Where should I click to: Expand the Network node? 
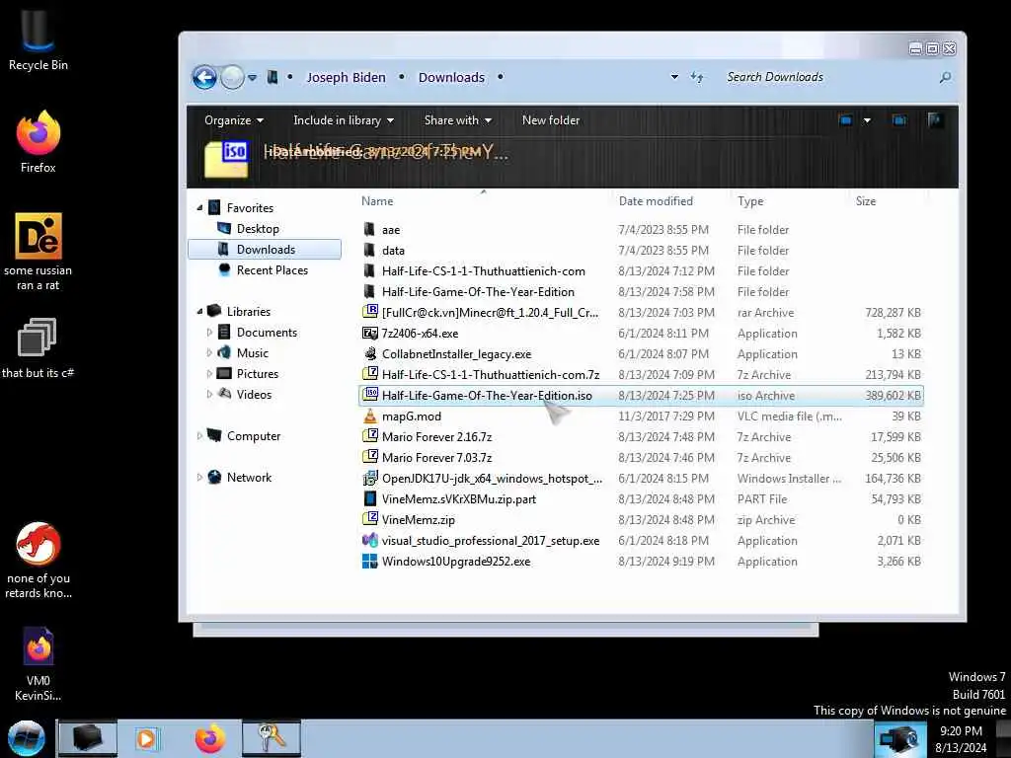(x=199, y=478)
